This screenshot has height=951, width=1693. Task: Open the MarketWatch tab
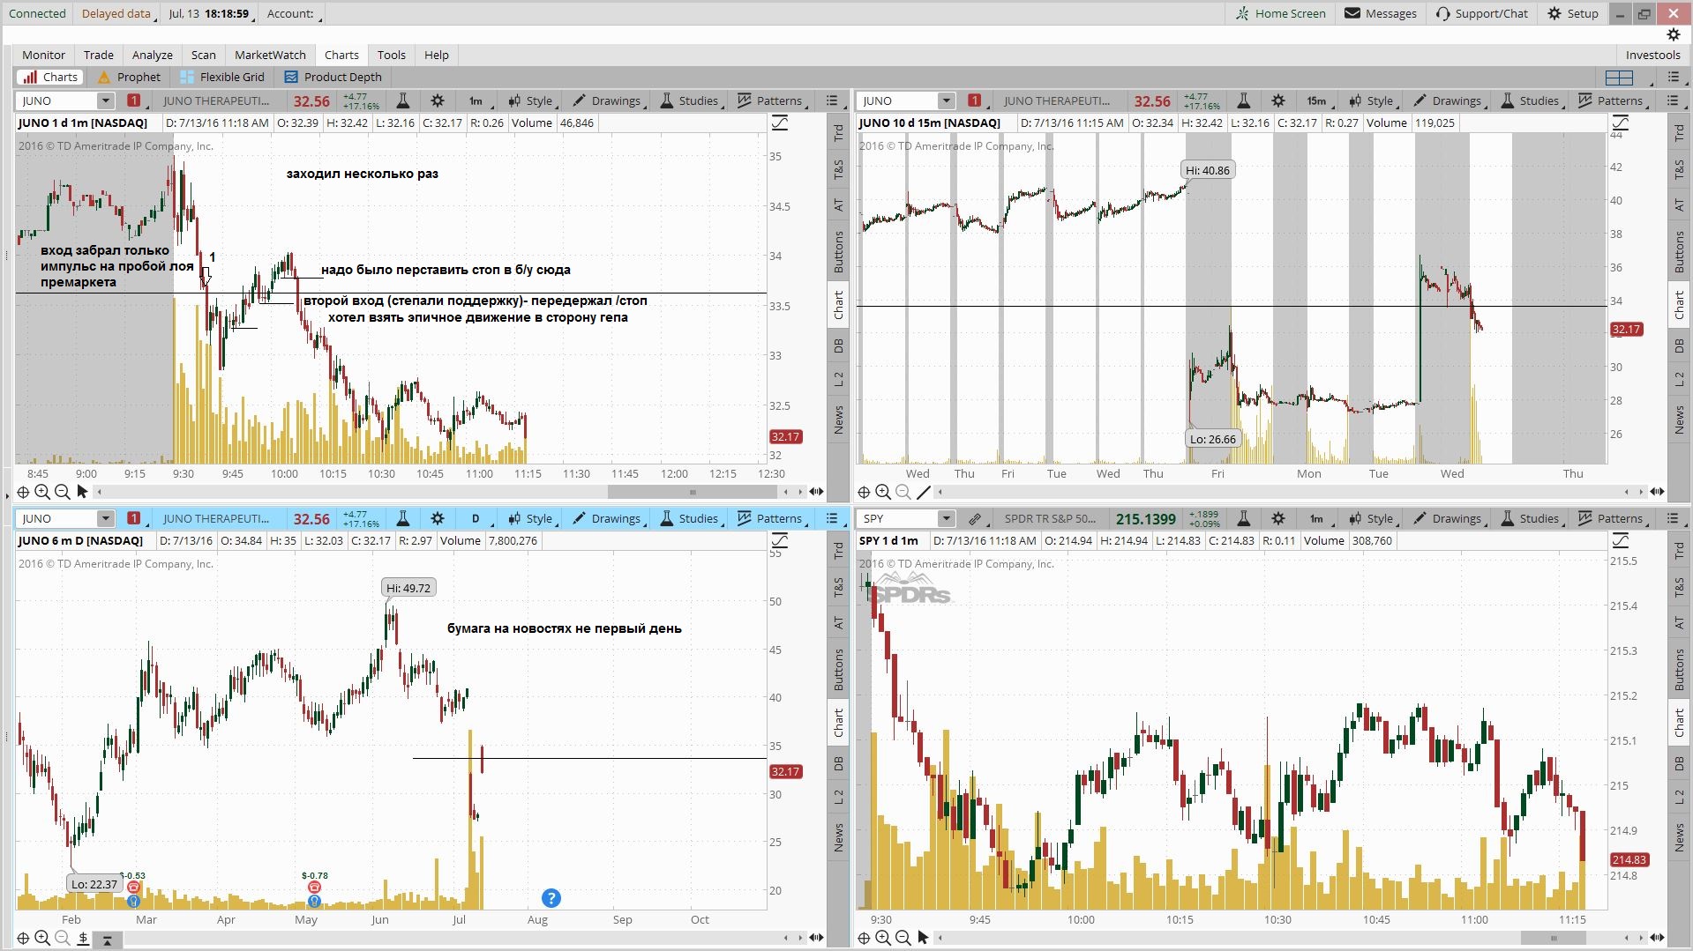(x=270, y=55)
